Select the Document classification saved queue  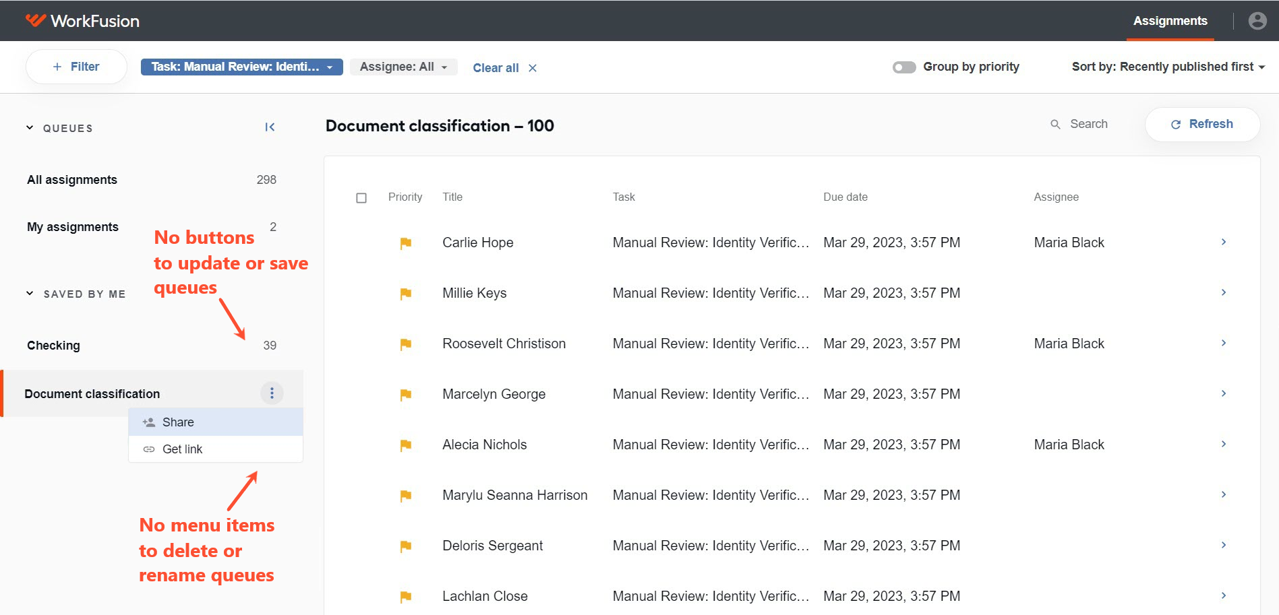(x=92, y=394)
